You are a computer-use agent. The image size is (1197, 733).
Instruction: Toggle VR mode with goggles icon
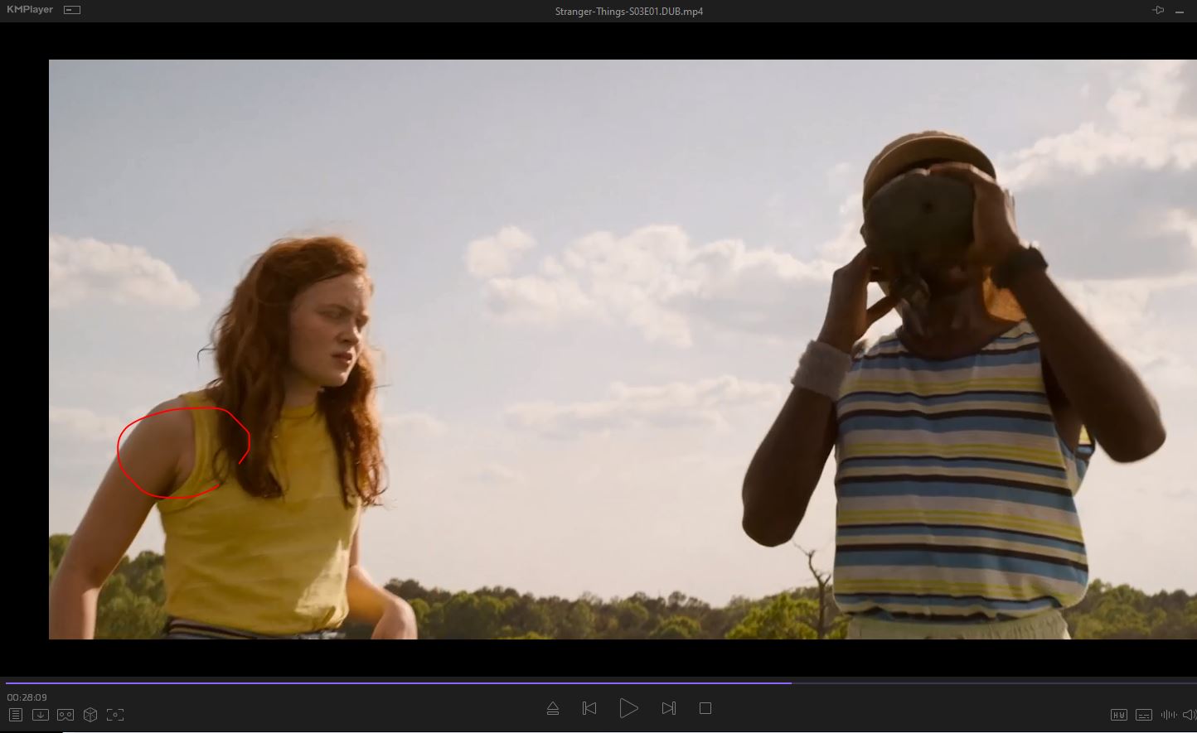click(x=65, y=715)
